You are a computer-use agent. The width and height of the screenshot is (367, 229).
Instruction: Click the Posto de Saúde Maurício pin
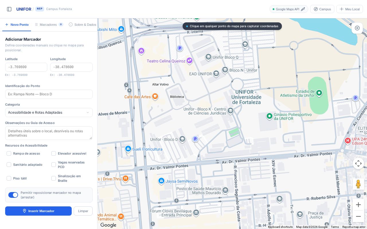coord(225,190)
